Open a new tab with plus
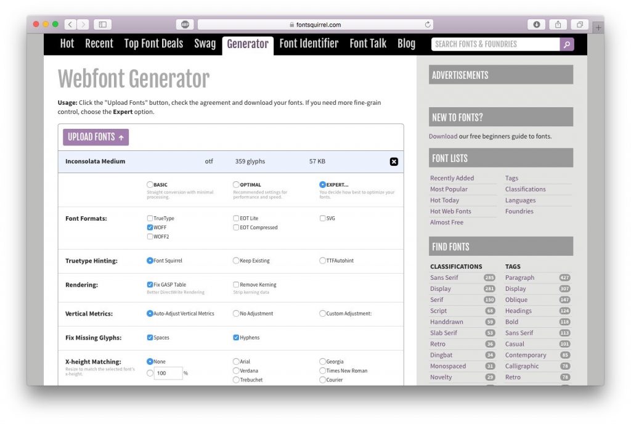The height and width of the screenshot is (424, 631). tap(598, 28)
